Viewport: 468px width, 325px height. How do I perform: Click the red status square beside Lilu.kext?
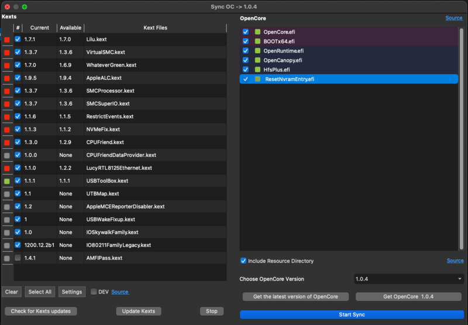[x=7, y=40]
